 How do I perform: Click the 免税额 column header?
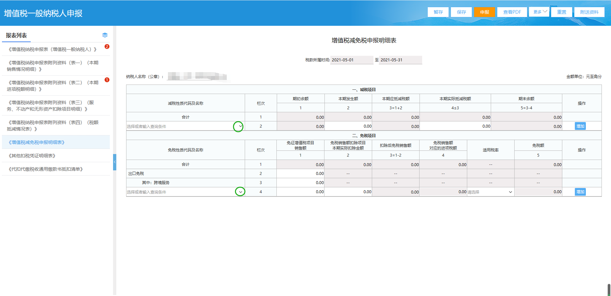tap(538, 145)
